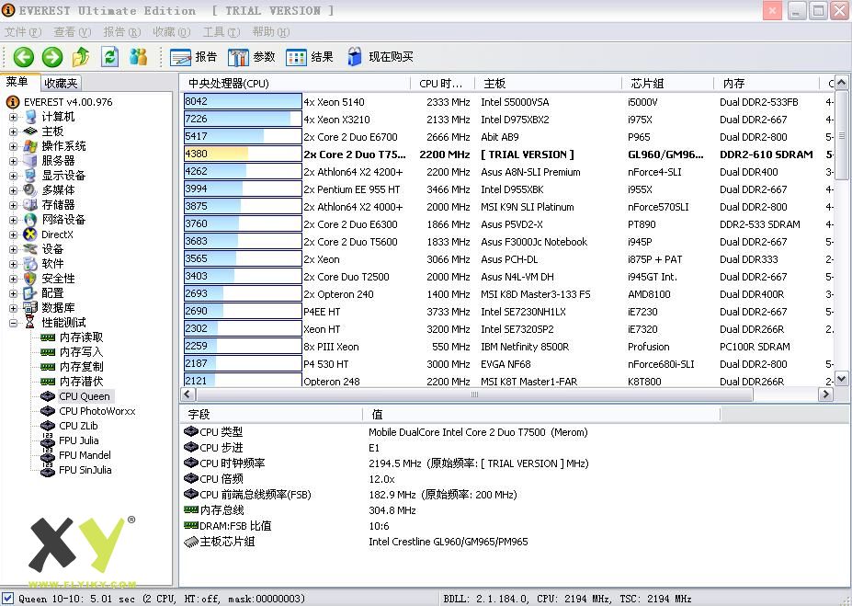Sort by the 芯片组 column header

point(668,83)
